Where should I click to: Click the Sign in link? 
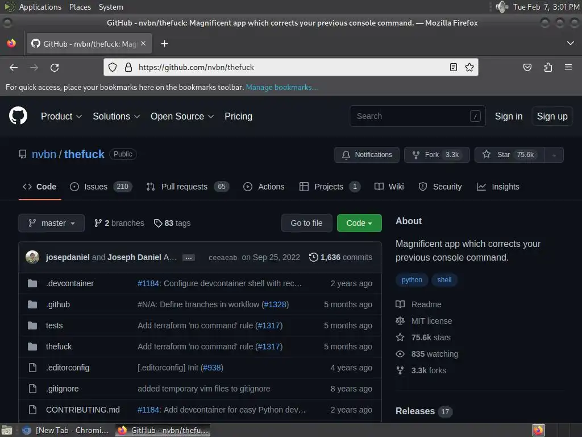pos(509,116)
